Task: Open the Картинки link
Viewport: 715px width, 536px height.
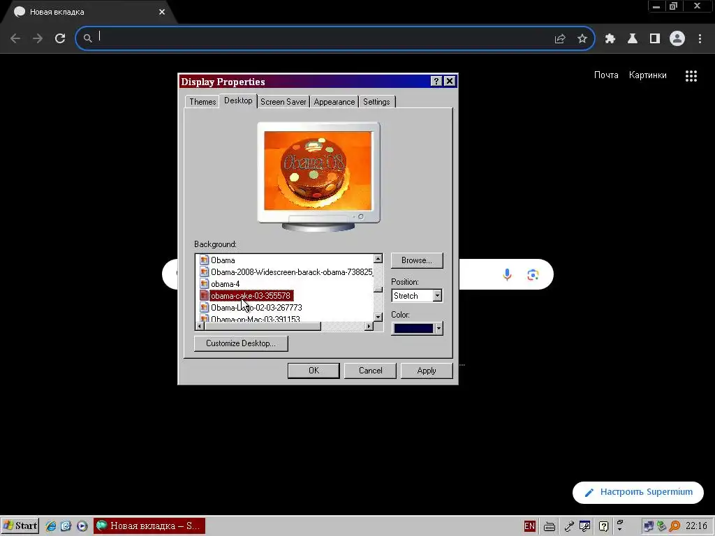Action: [x=647, y=75]
